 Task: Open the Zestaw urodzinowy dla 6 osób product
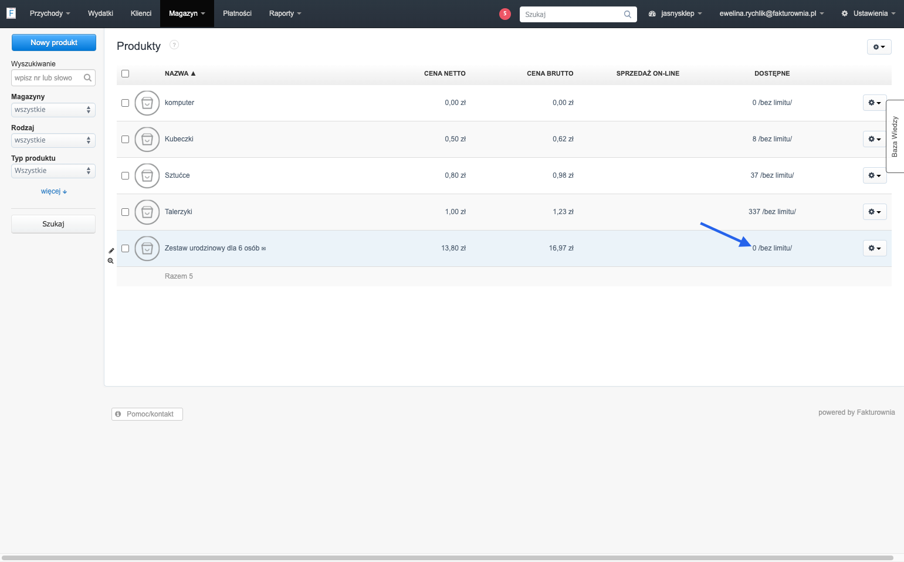click(212, 248)
